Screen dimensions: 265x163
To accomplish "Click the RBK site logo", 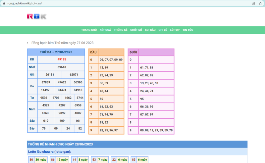I will [36, 16].
